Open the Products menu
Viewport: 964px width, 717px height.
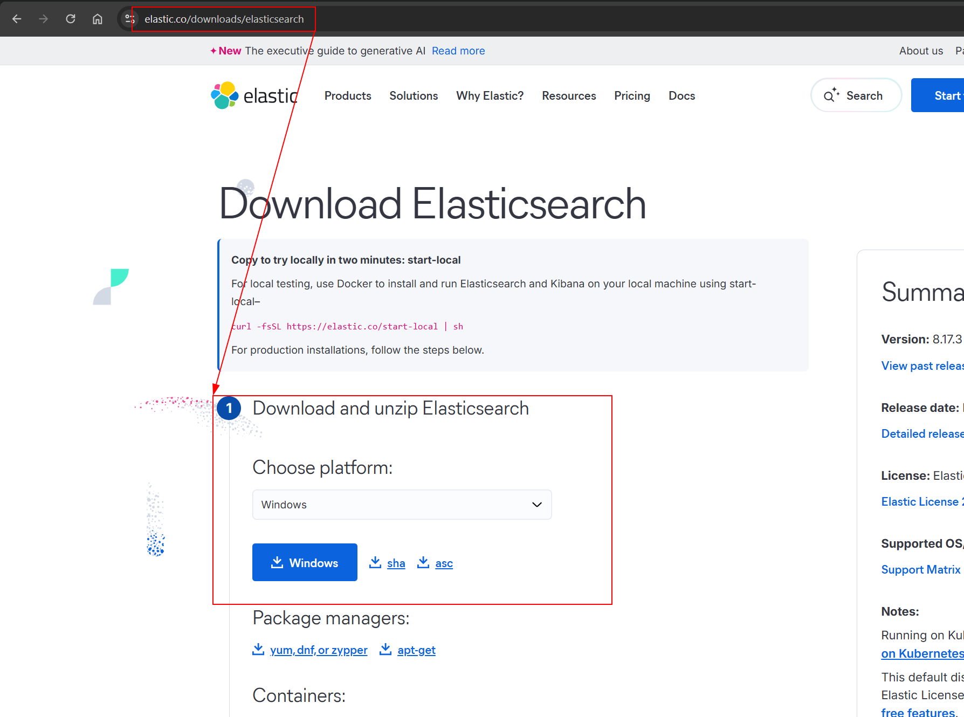pos(348,95)
